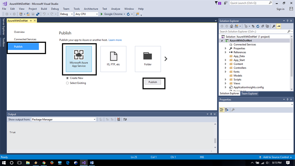Open the Analyze menu

(x=116, y=9)
